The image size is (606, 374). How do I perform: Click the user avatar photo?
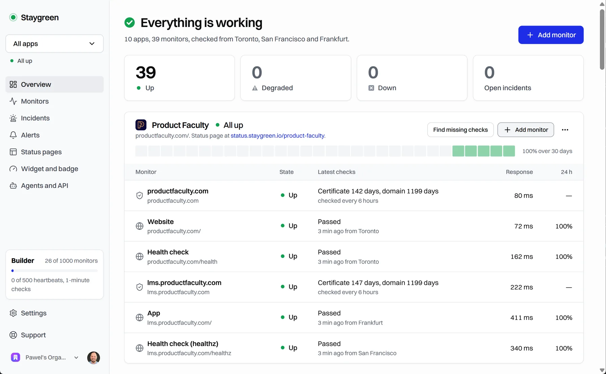94,358
